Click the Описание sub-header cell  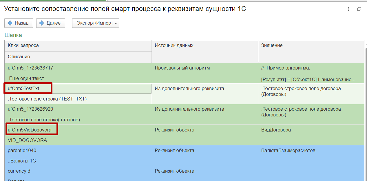pos(78,57)
